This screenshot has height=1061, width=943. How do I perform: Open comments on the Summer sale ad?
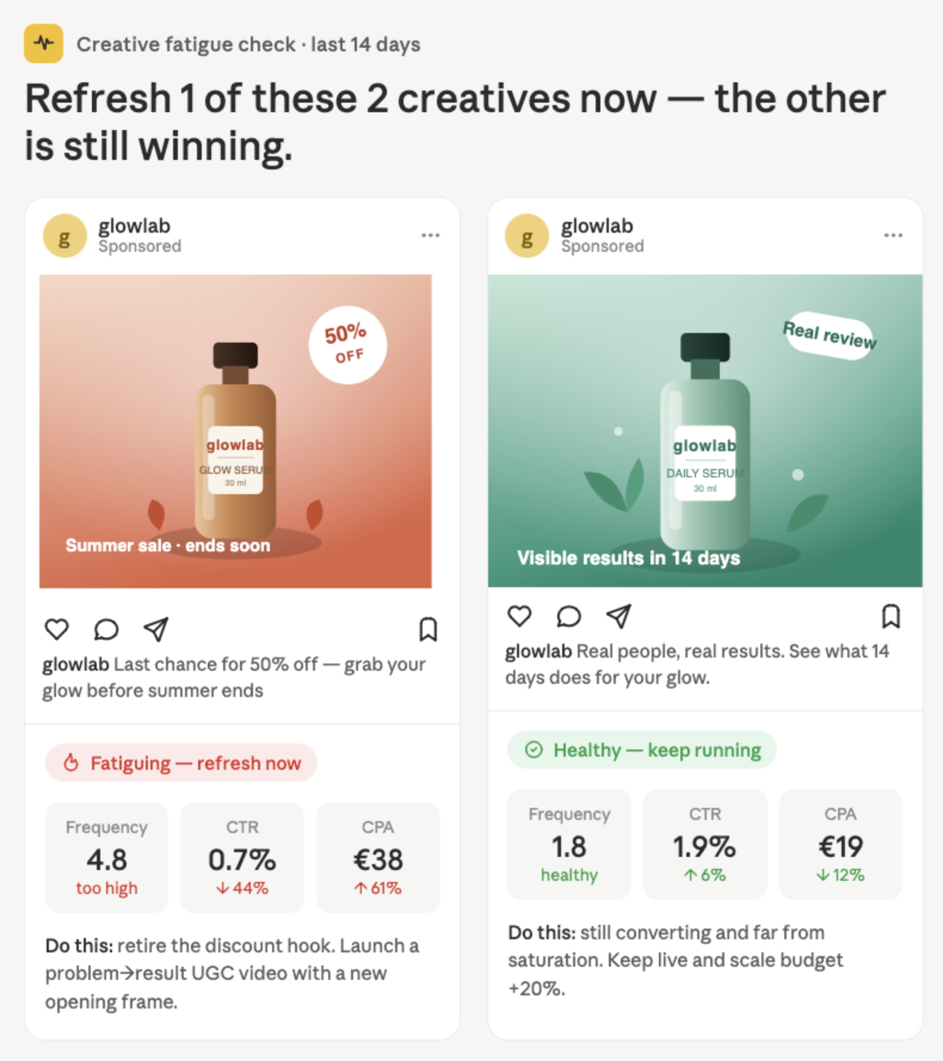tap(106, 629)
